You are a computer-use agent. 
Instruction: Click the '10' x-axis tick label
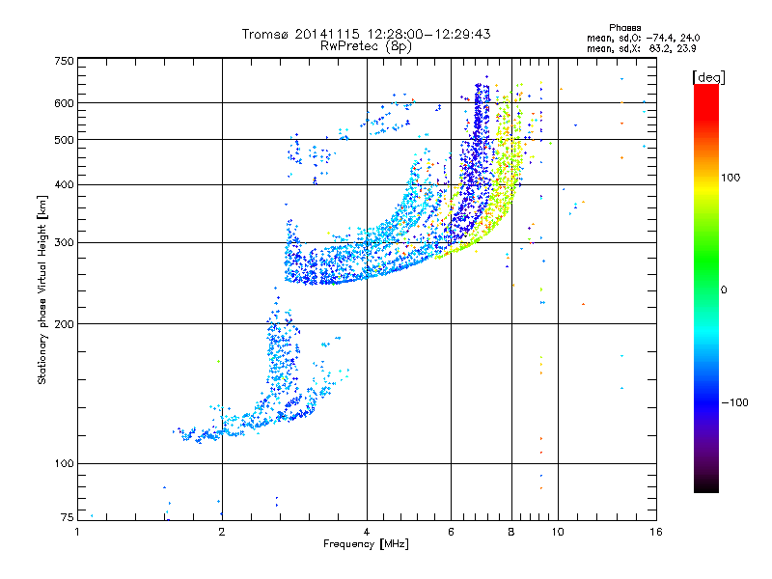(558, 532)
